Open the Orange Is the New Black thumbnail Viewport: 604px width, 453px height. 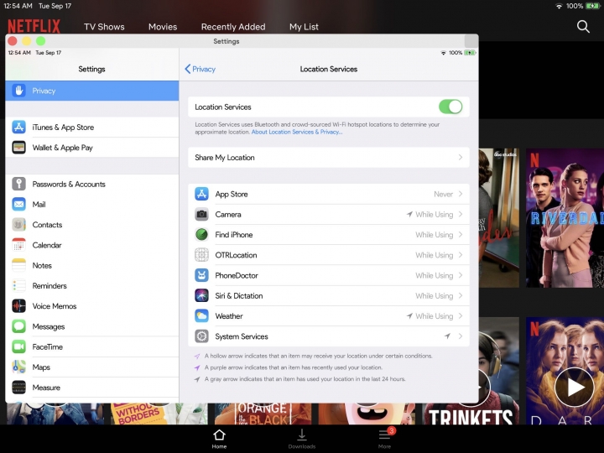coord(263,414)
